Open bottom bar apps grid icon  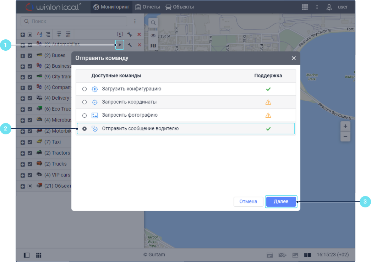coord(39,255)
